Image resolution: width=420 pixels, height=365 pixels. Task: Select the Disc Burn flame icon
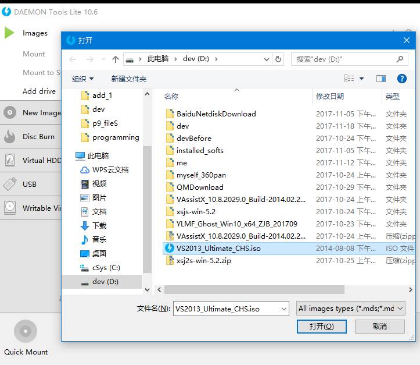tap(10, 136)
